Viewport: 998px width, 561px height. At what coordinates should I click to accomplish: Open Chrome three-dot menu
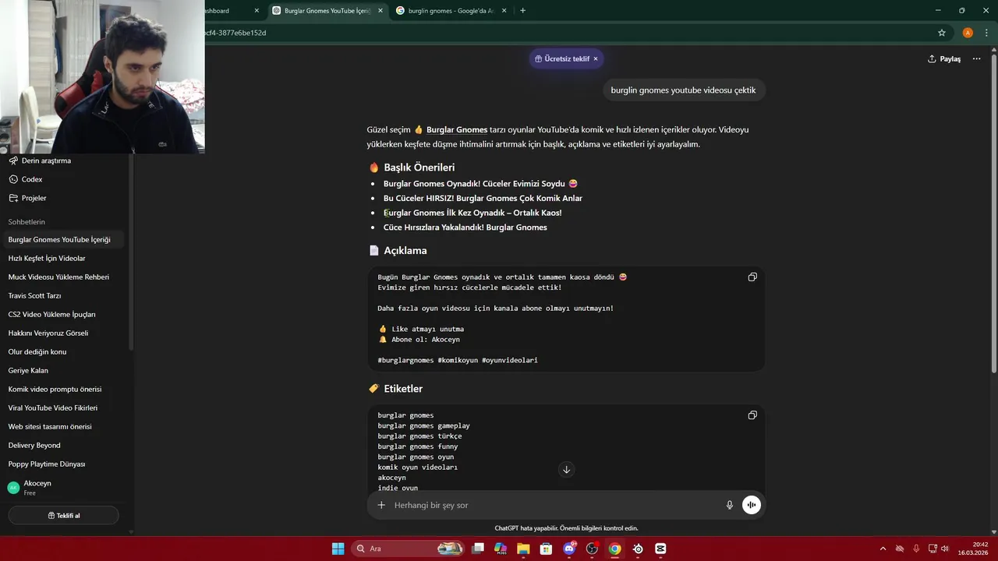986,33
